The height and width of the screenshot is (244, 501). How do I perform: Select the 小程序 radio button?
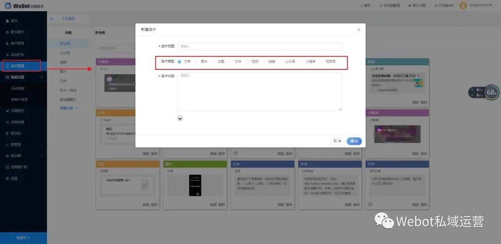[x=301, y=62]
